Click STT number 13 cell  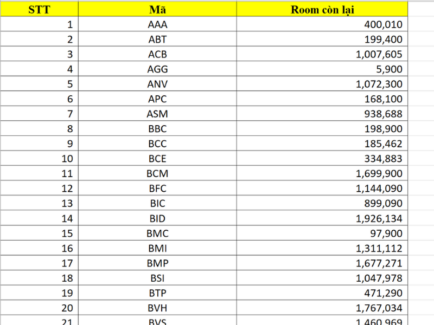click(39, 204)
